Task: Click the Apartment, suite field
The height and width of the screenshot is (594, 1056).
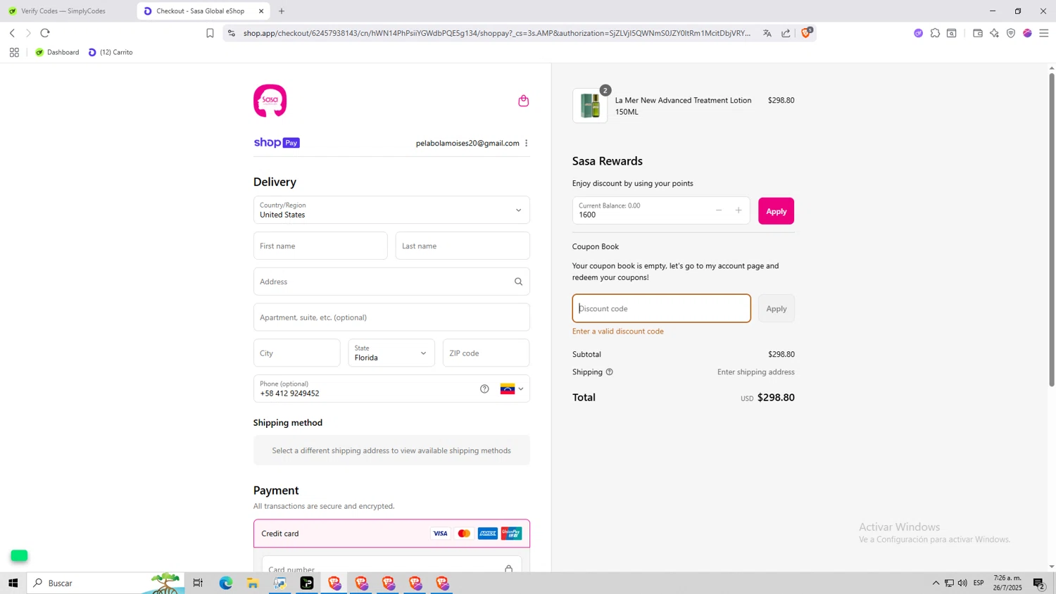Action: [x=391, y=317]
